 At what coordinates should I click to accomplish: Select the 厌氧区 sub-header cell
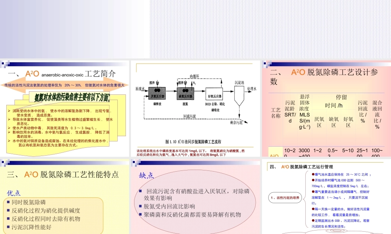[x=319, y=122]
